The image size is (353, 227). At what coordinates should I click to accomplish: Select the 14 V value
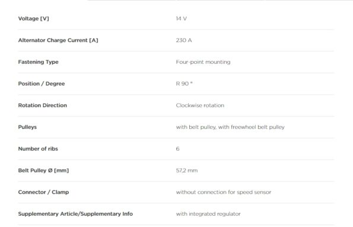(x=182, y=18)
